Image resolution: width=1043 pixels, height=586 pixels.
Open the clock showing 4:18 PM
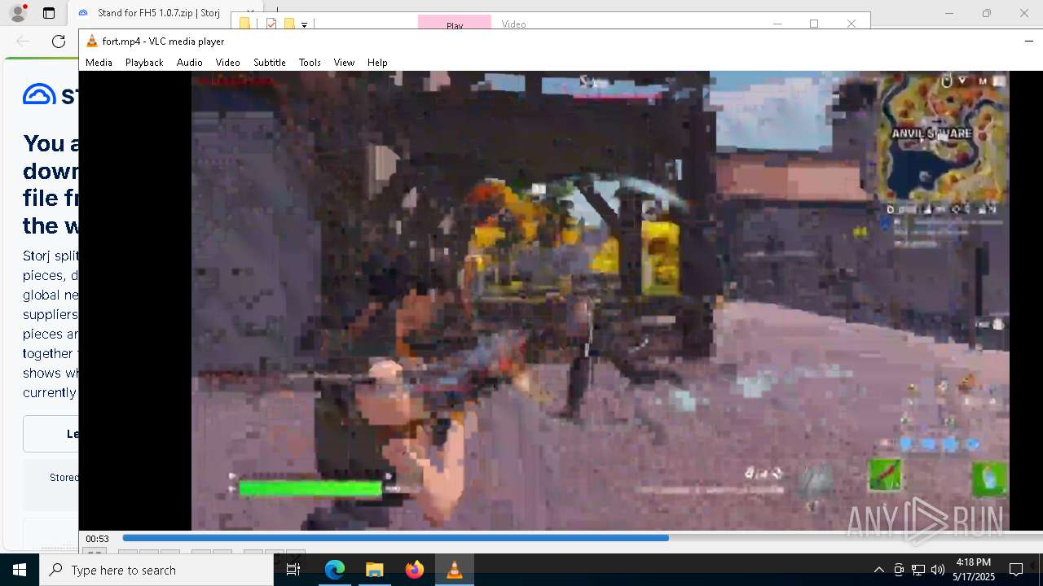coord(974,570)
